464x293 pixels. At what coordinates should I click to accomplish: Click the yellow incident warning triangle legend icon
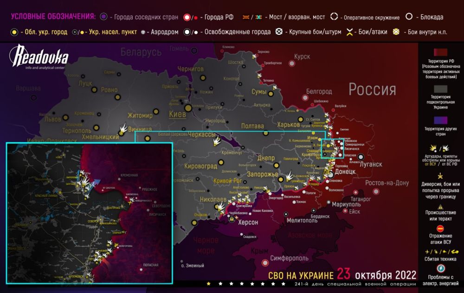(440, 207)
